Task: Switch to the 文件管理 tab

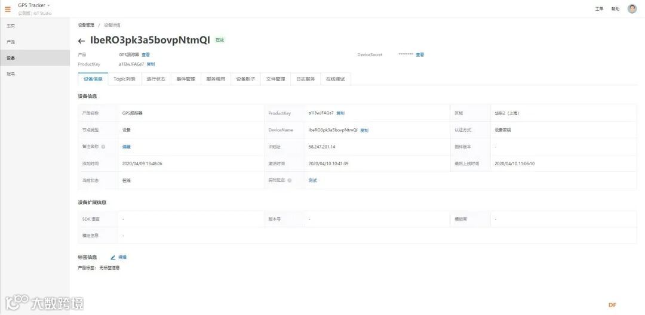Action: (275, 79)
